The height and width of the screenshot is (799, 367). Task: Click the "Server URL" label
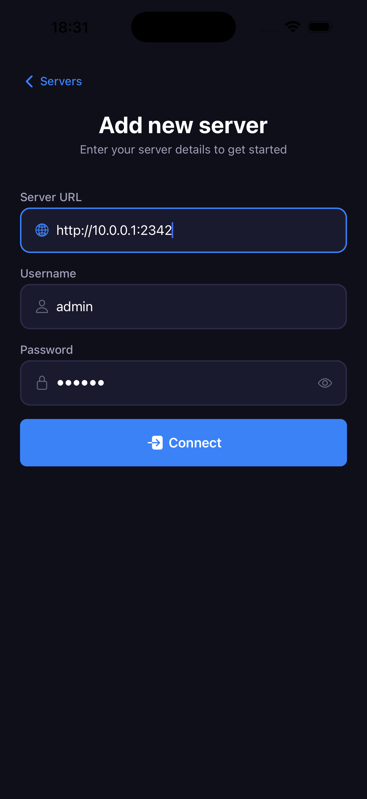51,197
